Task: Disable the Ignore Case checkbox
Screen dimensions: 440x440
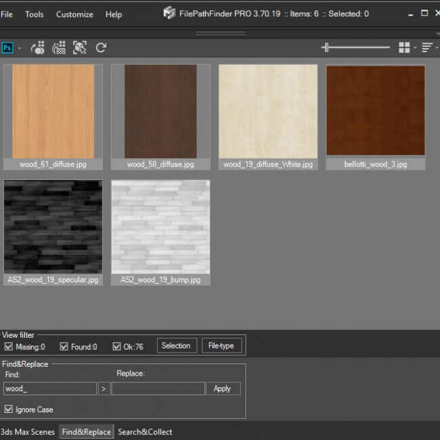Action: (9, 410)
